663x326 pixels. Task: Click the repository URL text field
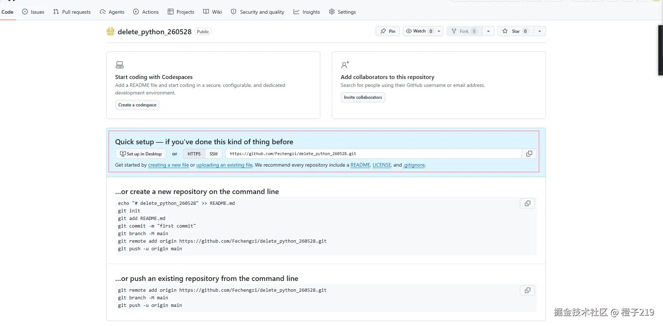(x=373, y=154)
